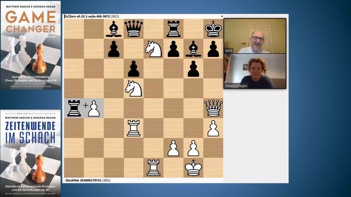Select the black queen on d8
Screen dimensions: 351x197
134,29
